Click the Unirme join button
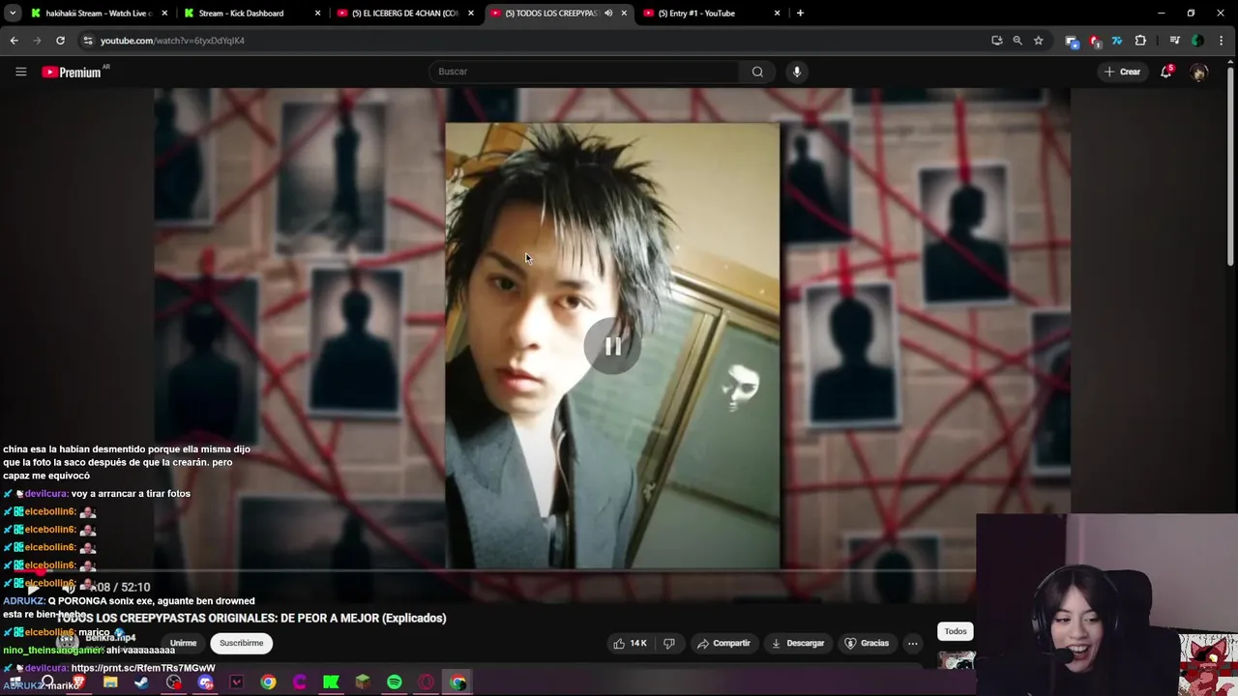1238x696 pixels. click(x=183, y=643)
